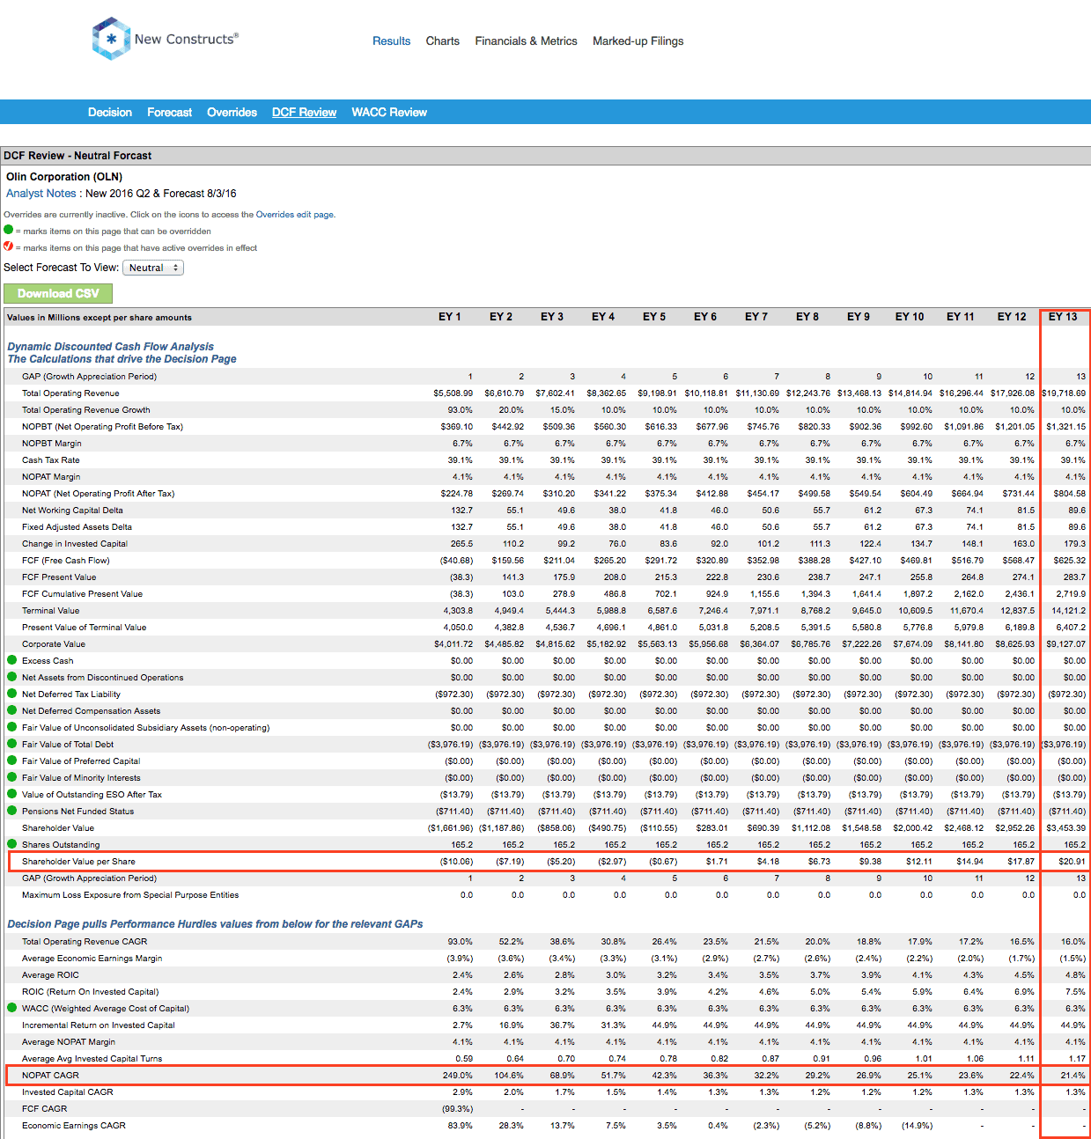Click the EY 1 column header

tap(449, 317)
